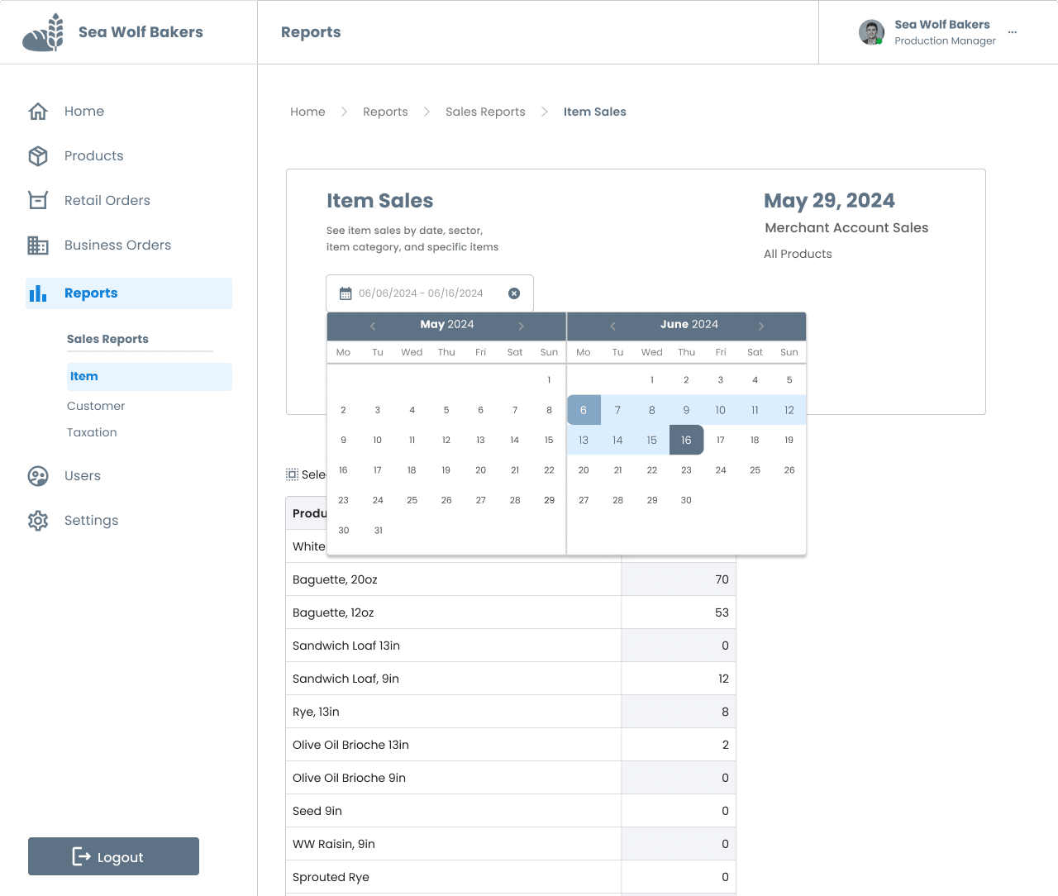Image resolution: width=1058 pixels, height=896 pixels.
Task: Click the calendar icon in date field
Action: (x=346, y=294)
